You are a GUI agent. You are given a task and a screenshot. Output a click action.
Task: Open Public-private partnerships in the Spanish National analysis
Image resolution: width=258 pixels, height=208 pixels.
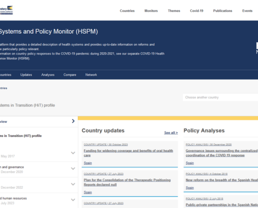pos(222,205)
